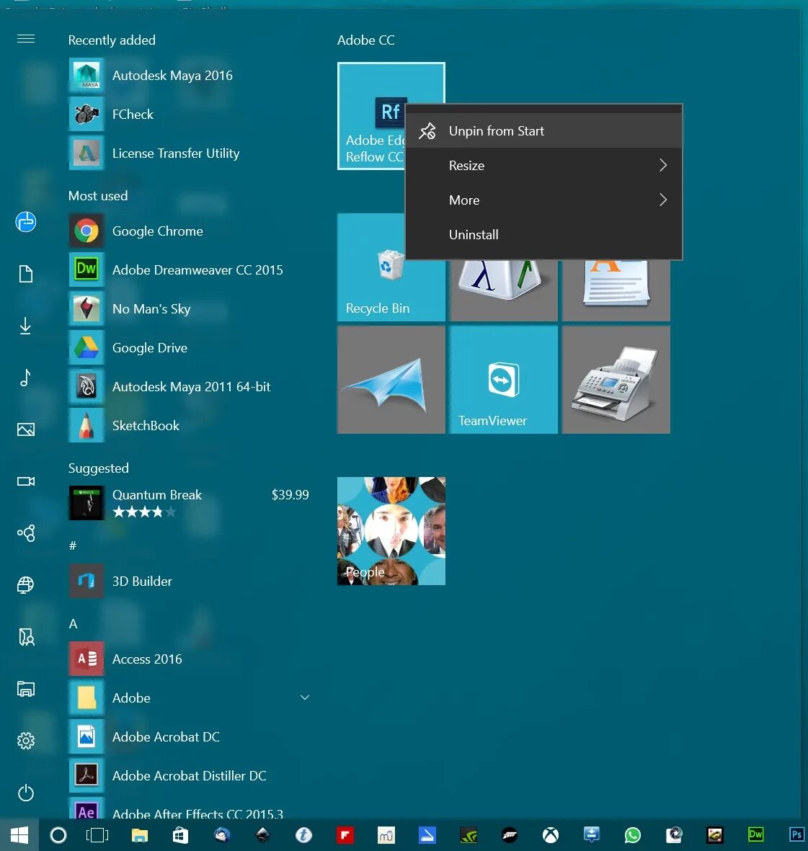This screenshot has height=851, width=808.
Task: Open SketchBook app
Action: coord(188,426)
